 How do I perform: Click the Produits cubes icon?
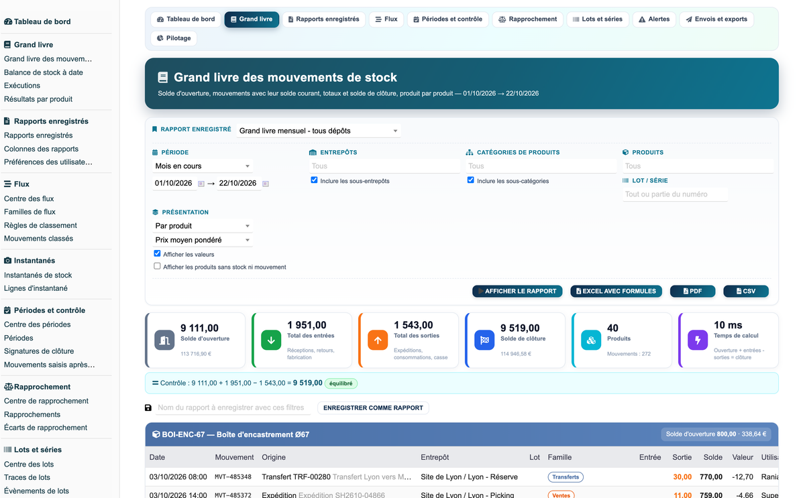tap(591, 340)
